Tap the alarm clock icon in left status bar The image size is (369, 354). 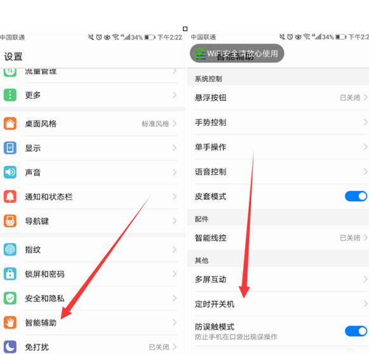coord(99,37)
